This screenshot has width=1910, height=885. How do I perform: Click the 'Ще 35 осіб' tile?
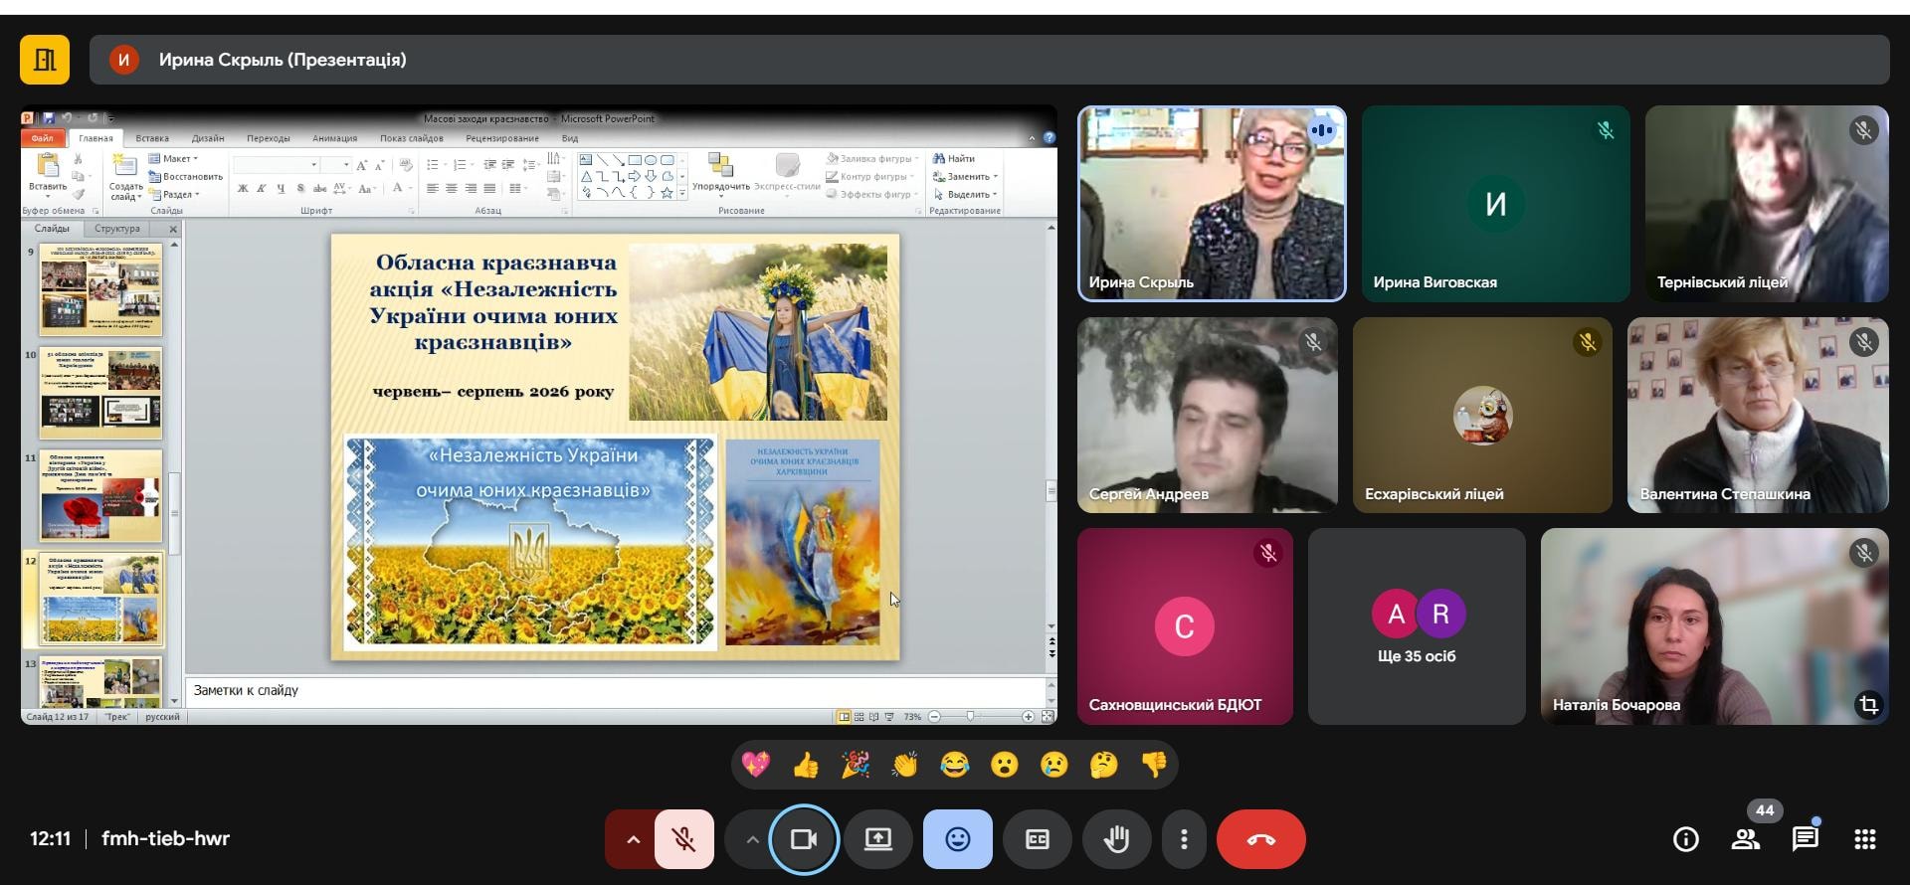tap(1416, 626)
